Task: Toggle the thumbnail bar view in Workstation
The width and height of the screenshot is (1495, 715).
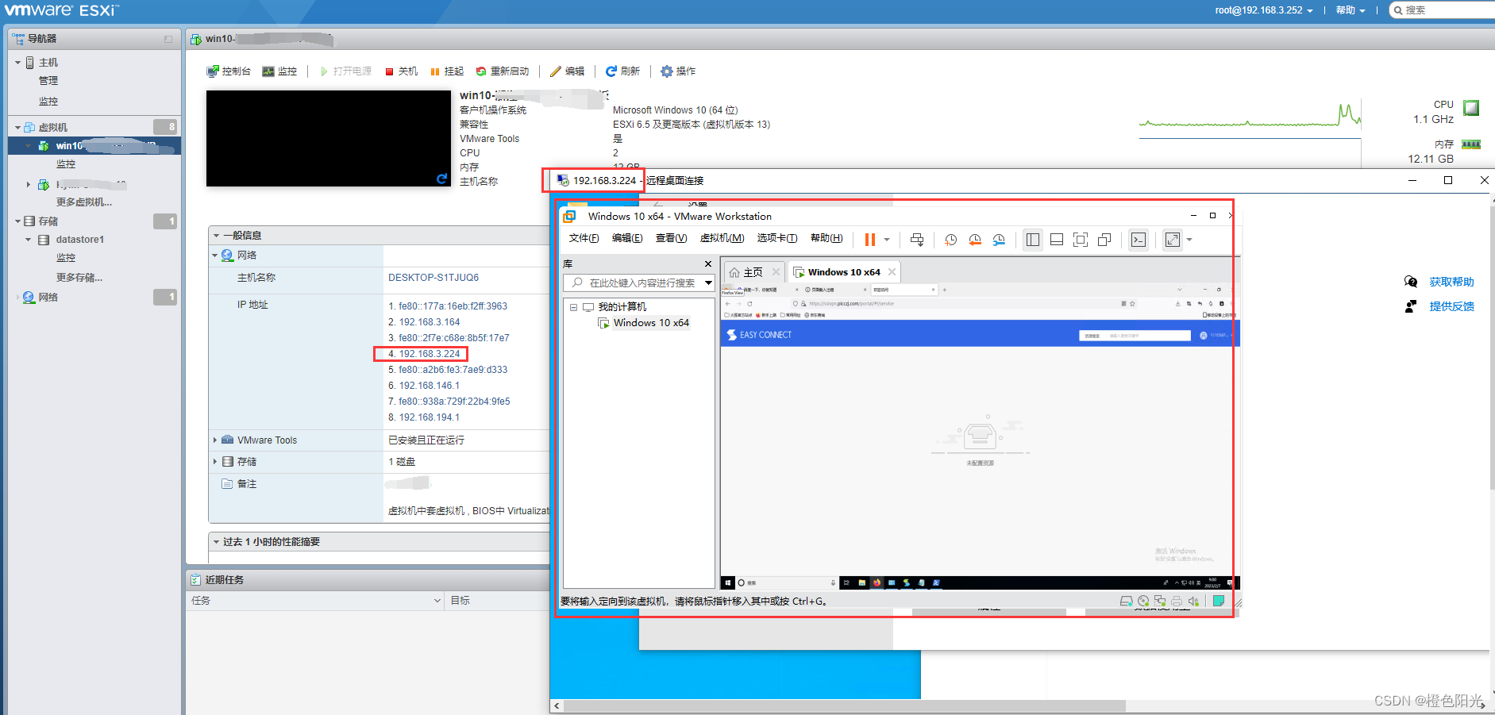Action: pos(1057,240)
